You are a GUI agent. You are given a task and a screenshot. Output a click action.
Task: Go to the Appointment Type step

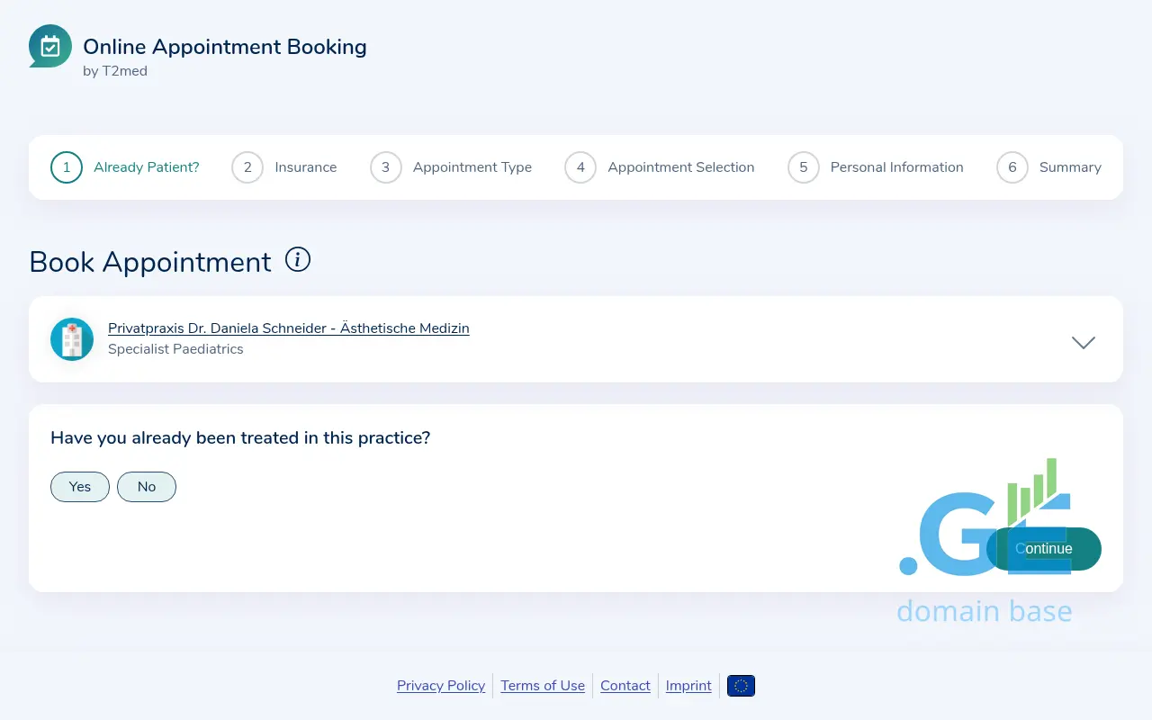[472, 167]
